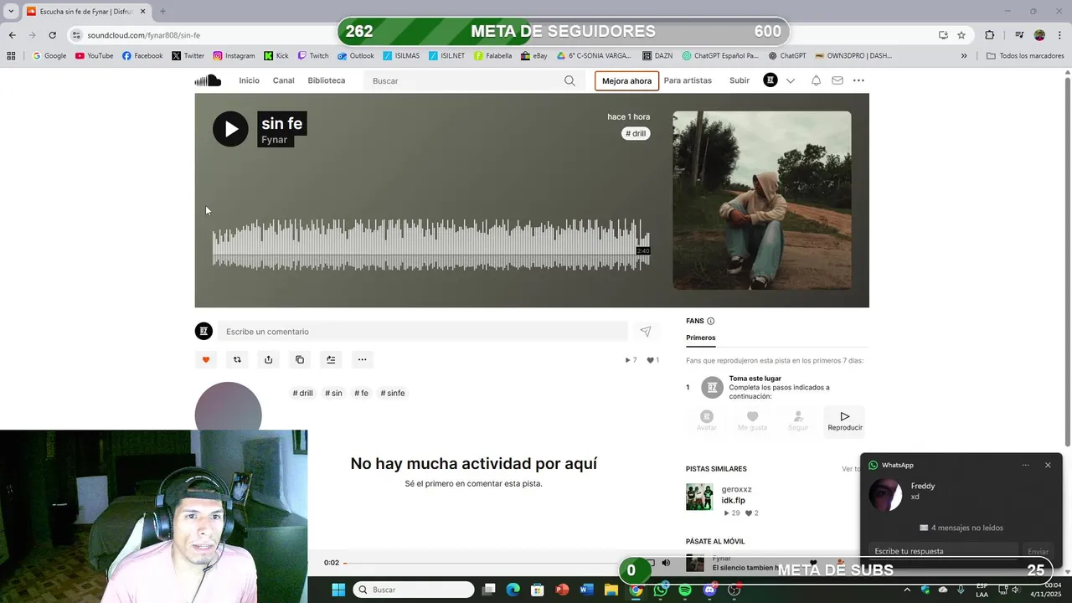Show the Fans info tooltip icon
Screen dimensions: 1072x603
(711, 321)
